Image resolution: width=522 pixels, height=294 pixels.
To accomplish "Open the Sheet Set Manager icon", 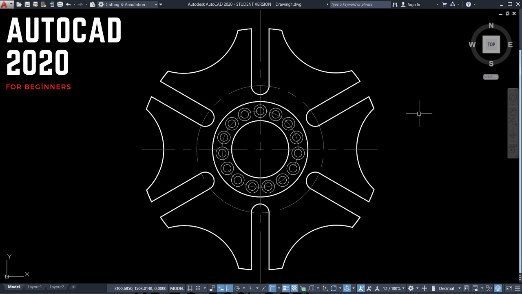I will pos(93,4).
